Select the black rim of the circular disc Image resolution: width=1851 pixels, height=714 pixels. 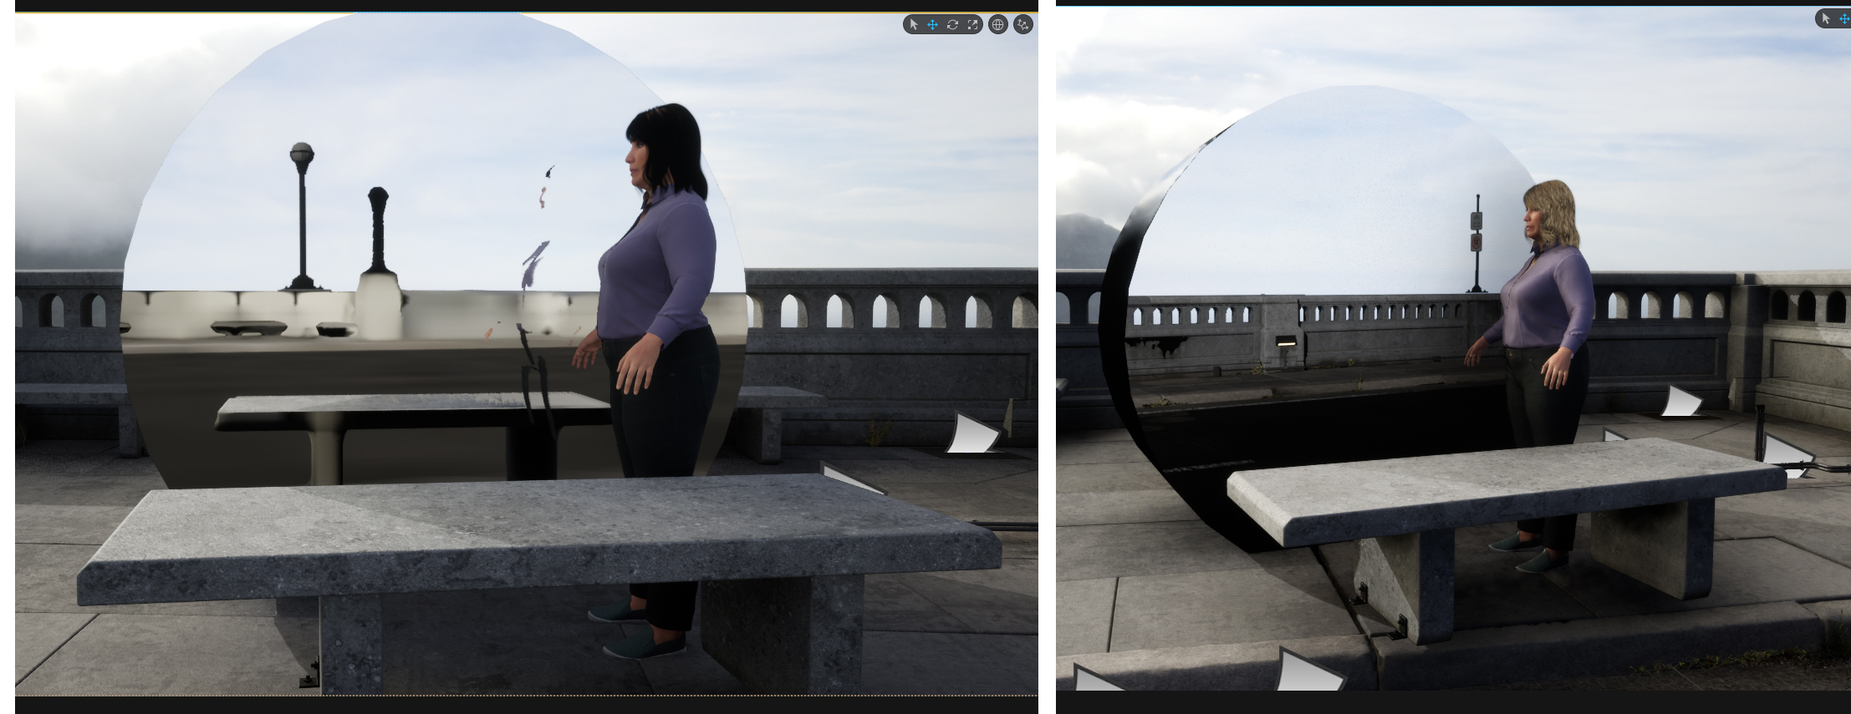(x=1120, y=351)
